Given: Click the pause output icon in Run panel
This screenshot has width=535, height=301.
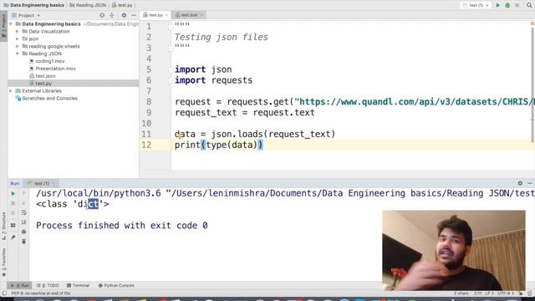Looking at the screenshot, I should [x=13, y=213].
